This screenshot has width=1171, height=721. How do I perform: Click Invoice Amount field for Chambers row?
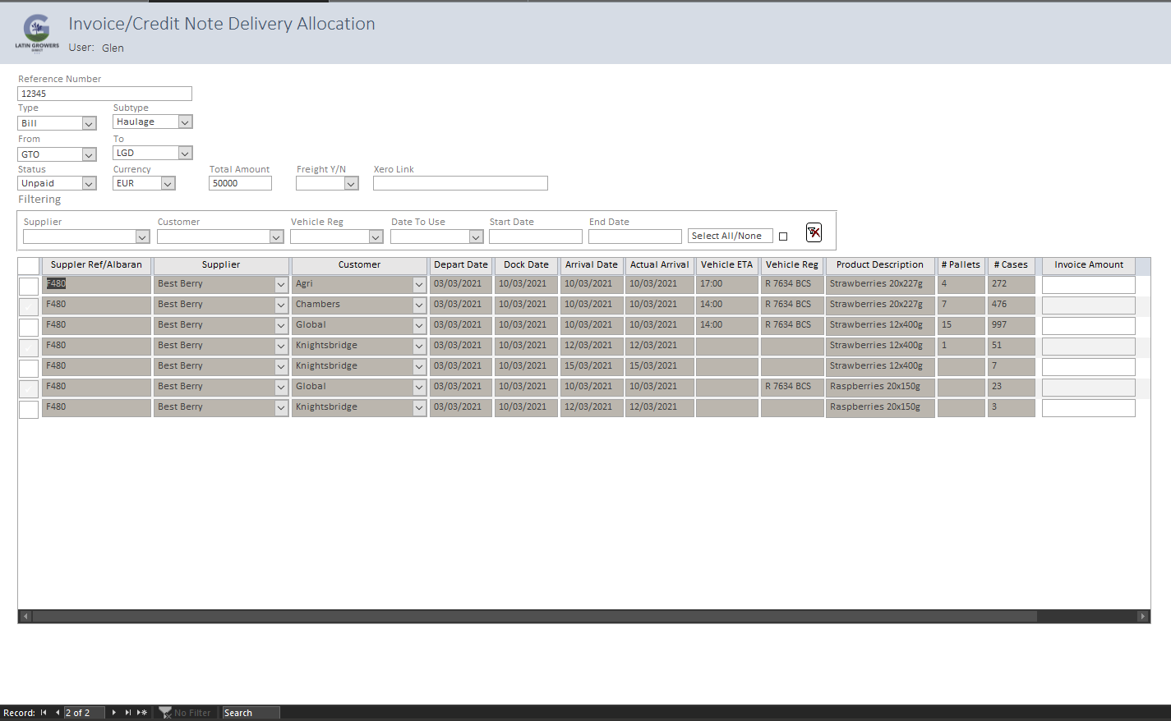click(x=1088, y=305)
